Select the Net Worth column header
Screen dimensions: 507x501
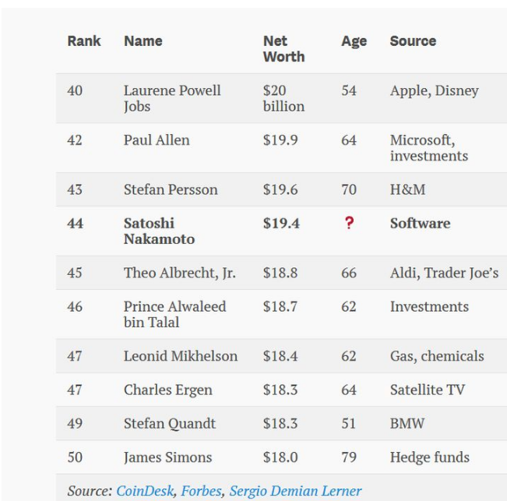pyautogui.click(x=283, y=49)
